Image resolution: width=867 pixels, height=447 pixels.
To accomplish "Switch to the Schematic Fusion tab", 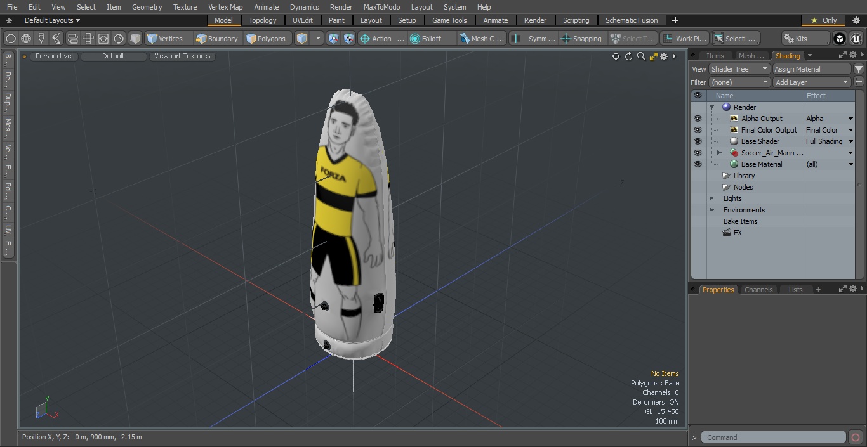I will tap(632, 20).
